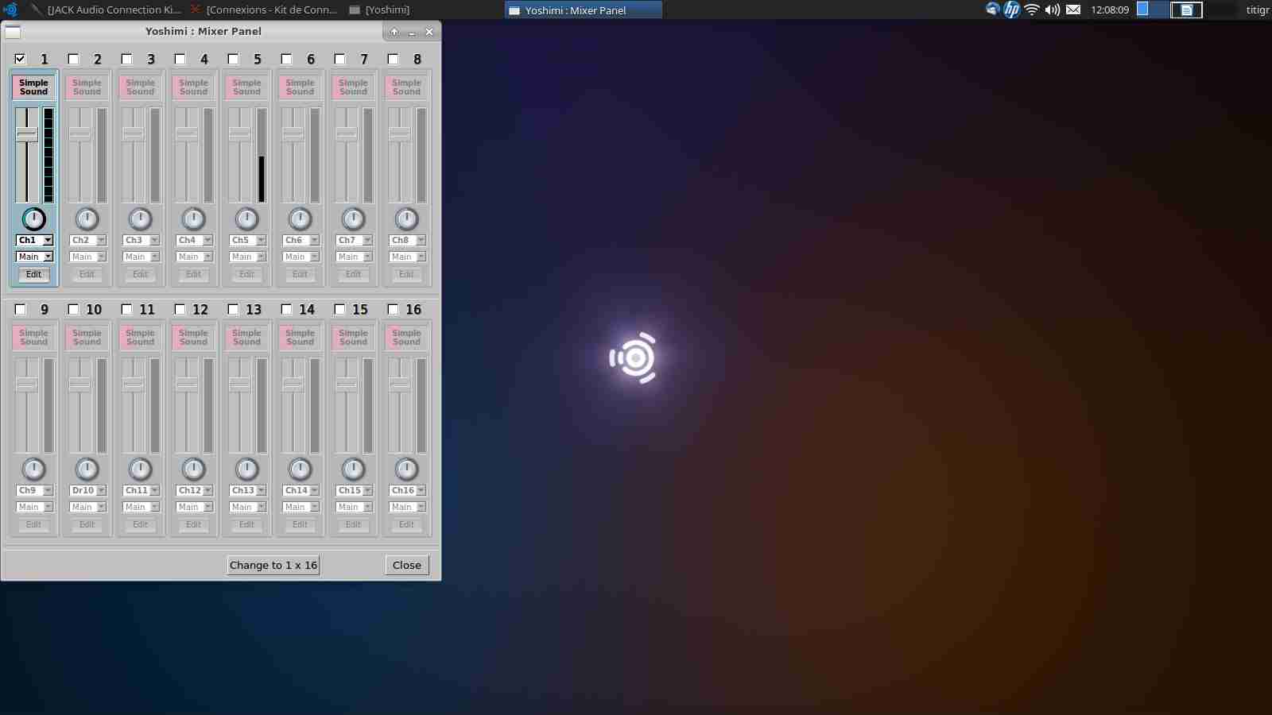
Task: Click the pan knob for part 7
Action: 353,219
